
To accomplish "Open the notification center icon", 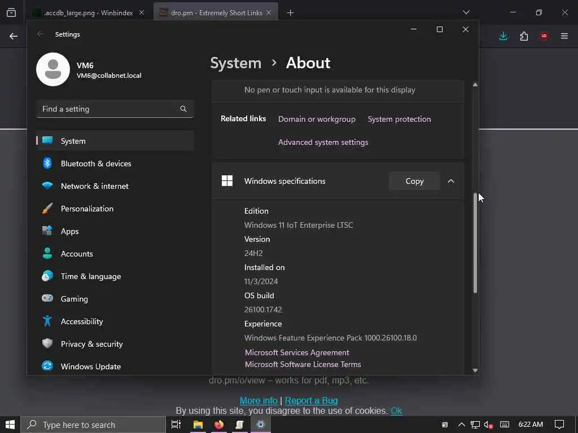I will [559, 425].
